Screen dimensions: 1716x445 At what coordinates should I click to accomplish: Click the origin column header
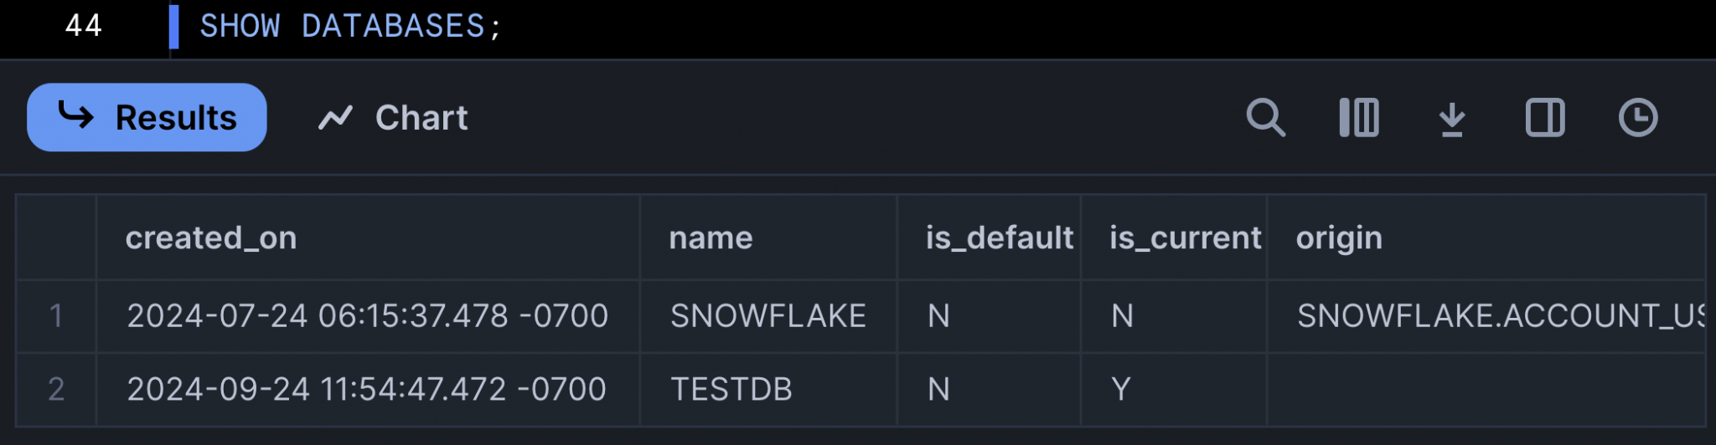click(1338, 238)
